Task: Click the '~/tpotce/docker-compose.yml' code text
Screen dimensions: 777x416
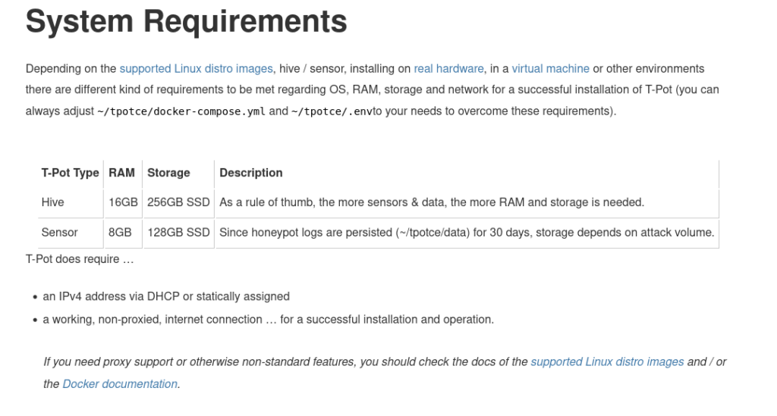Action: pyautogui.click(x=181, y=111)
